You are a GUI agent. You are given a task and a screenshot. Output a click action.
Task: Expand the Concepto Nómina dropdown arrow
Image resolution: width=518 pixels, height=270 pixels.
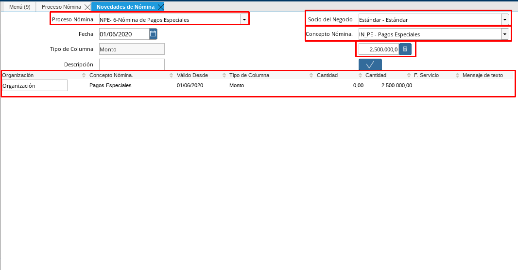pos(505,34)
